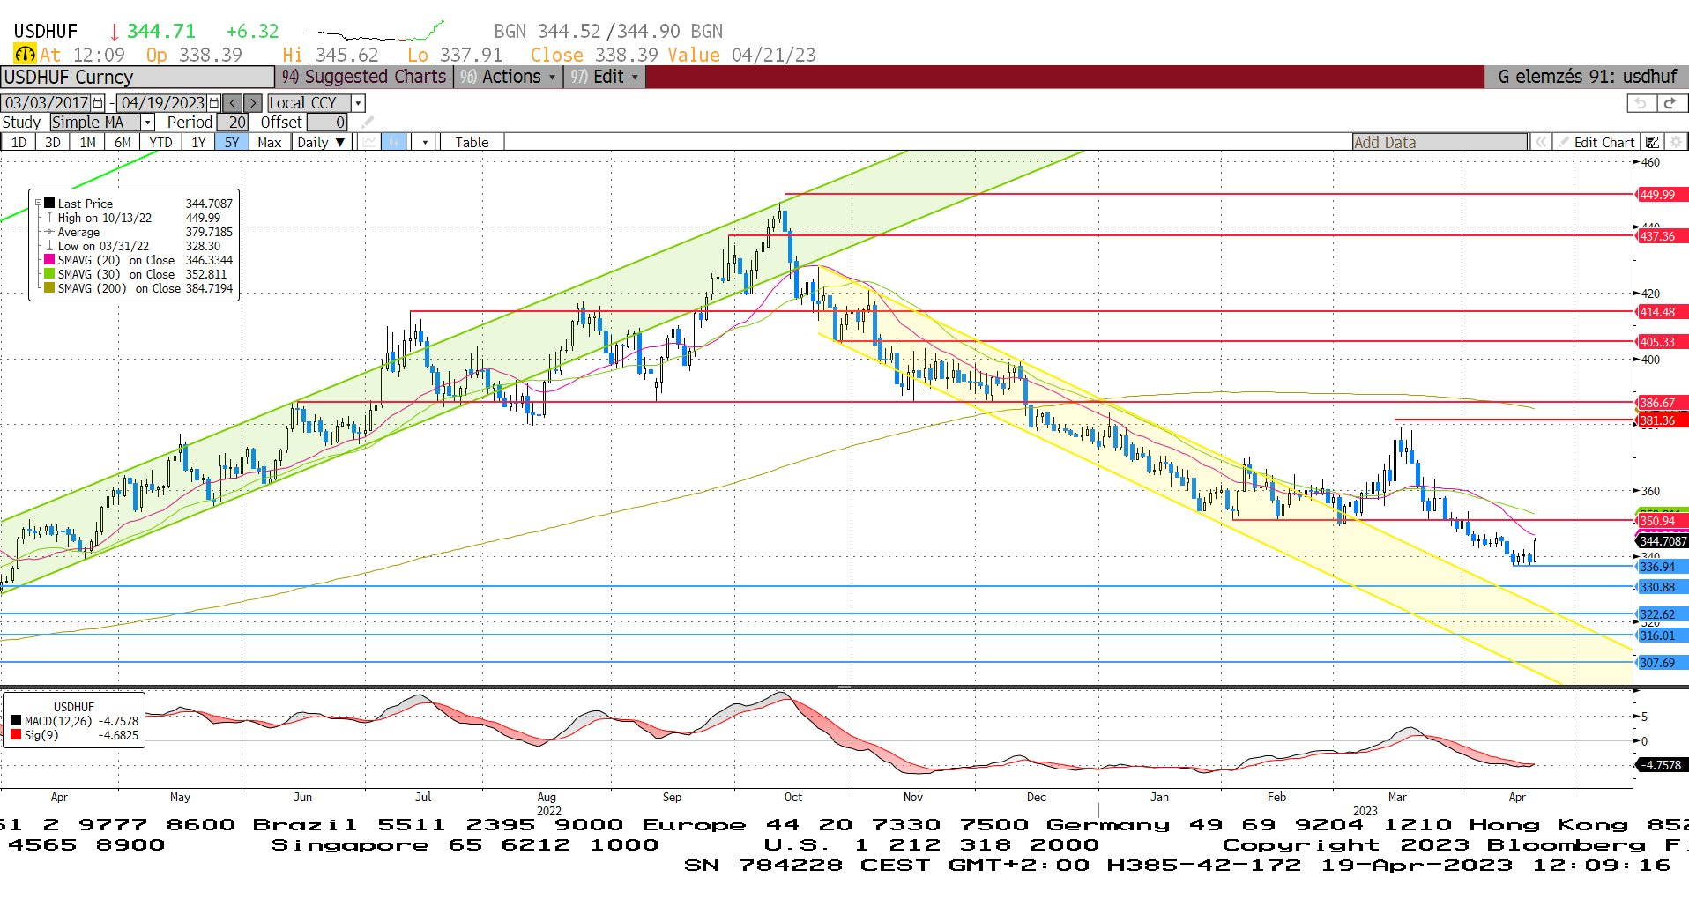Open chart annotations notes icon

click(x=1653, y=142)
